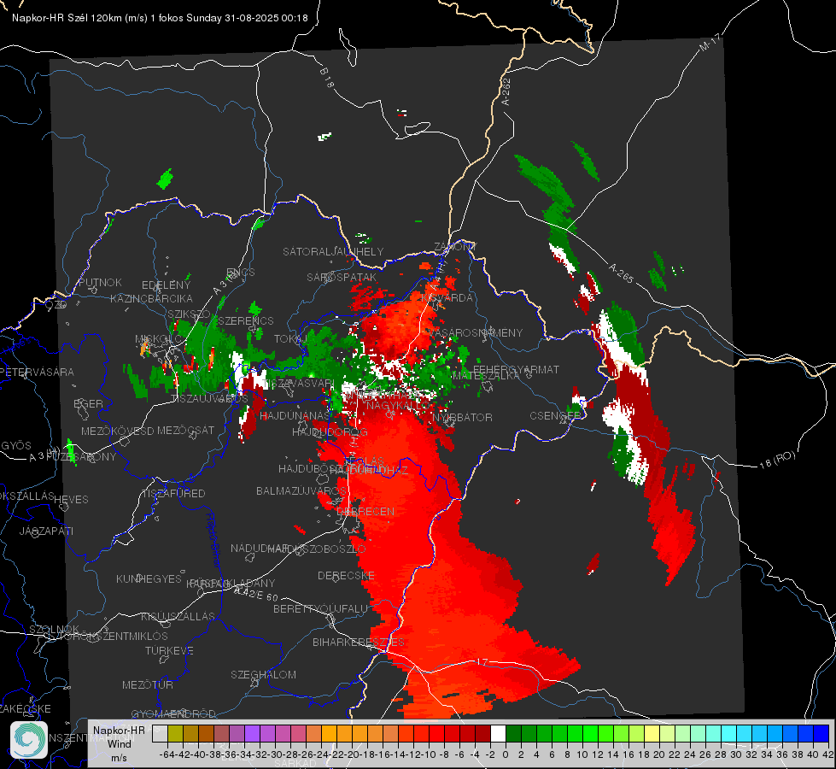This screenshot has width=836, height=769.
Task: Click the KAZINCBARCIKA town label
Action: (151, 298)
